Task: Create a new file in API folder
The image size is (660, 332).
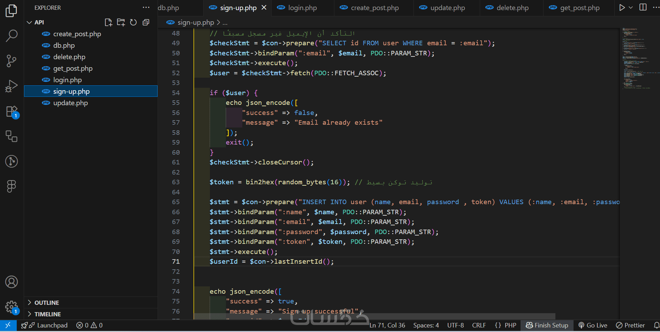Action: pos(108,22)
